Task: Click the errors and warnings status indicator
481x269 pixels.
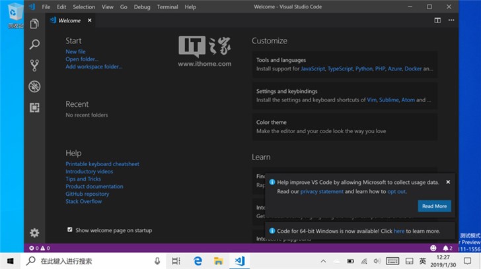Action: click(x=40, y=248)
